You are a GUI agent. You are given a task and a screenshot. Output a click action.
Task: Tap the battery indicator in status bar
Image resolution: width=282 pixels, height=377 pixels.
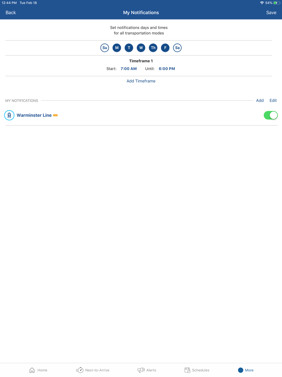pos(277,3)
